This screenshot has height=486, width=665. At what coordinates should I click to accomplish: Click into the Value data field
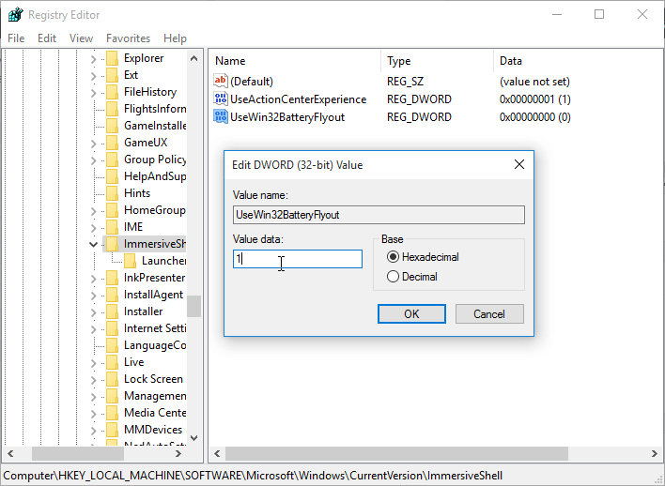[x=298, y=258]
